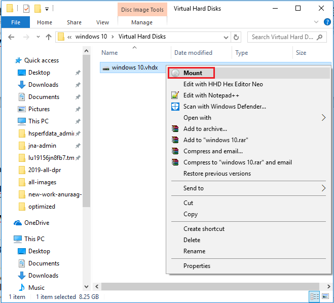Open the File ribbon tab
Screen dimensions: 334x303
tap(16, 22)
